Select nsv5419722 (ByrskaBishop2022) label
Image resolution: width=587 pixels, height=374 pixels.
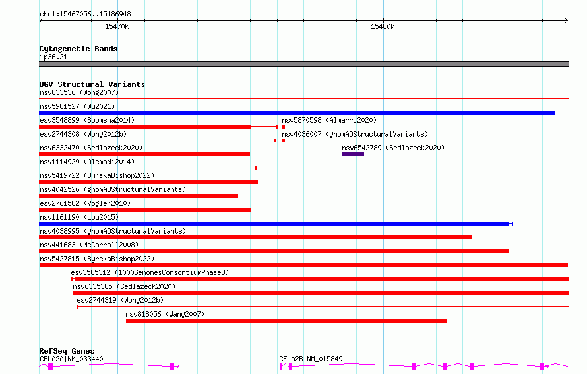click(97, 175)
